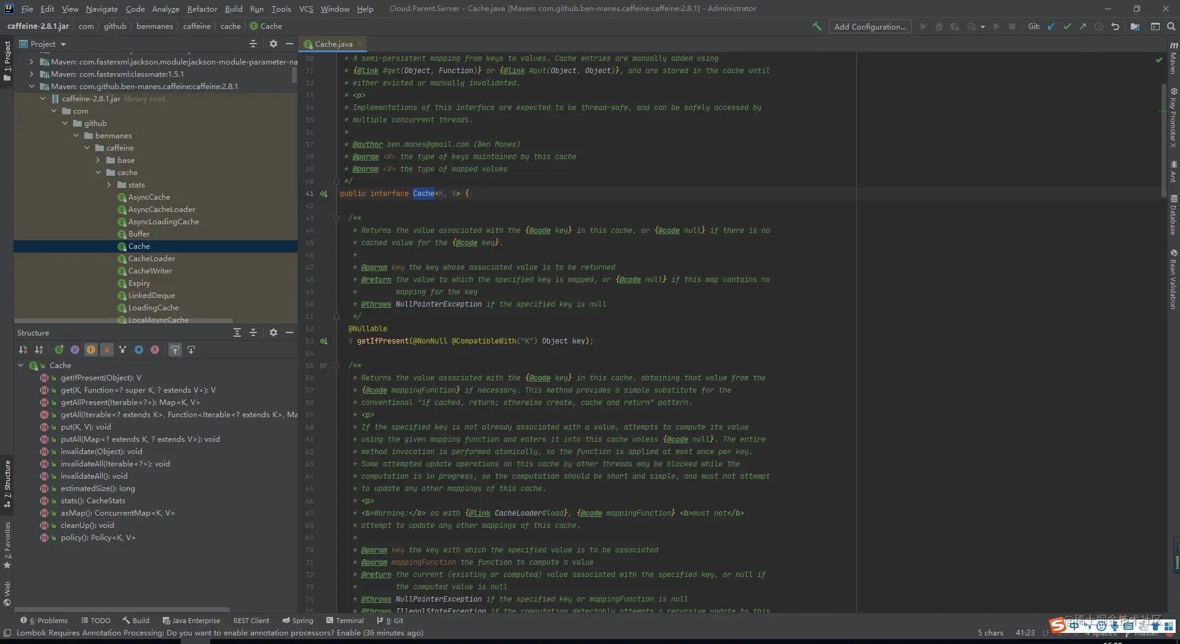Toggle Show Properties filter in Structure
The height and width of the screenshot is (644, 1180).
tap(75, 350)
